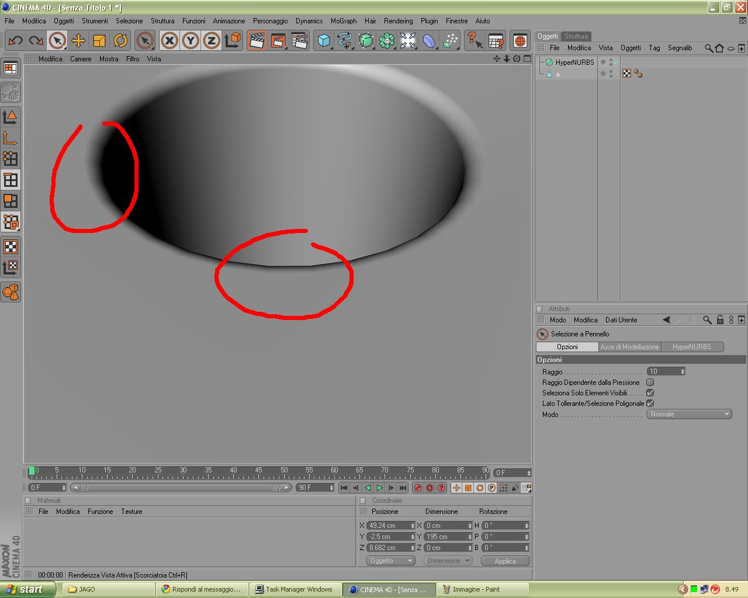This screenshot has height=598, width=748.
Task: Toggle the Z axis lock
Action: (x=212, y=40)
